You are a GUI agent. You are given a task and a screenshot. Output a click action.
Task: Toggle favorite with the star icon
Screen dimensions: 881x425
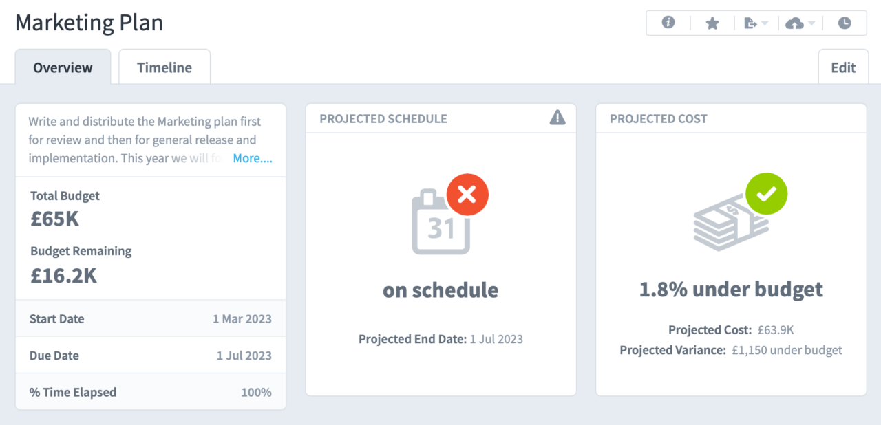(x=712, y=22)
